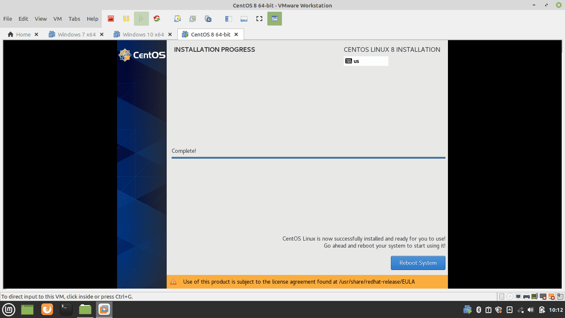Restart the guest using red-green arrows icon
This screenshot has width=565, height=318.
pyautogui.click(x=156, y=19)
